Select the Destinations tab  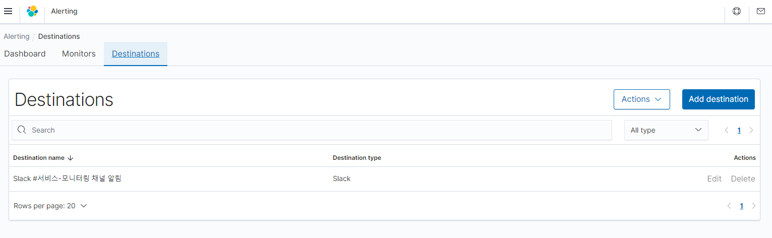pyautogui.click(x=136, y=53)
